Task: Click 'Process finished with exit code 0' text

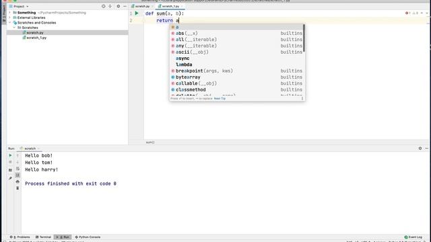Action: click(x=71, y=184)
